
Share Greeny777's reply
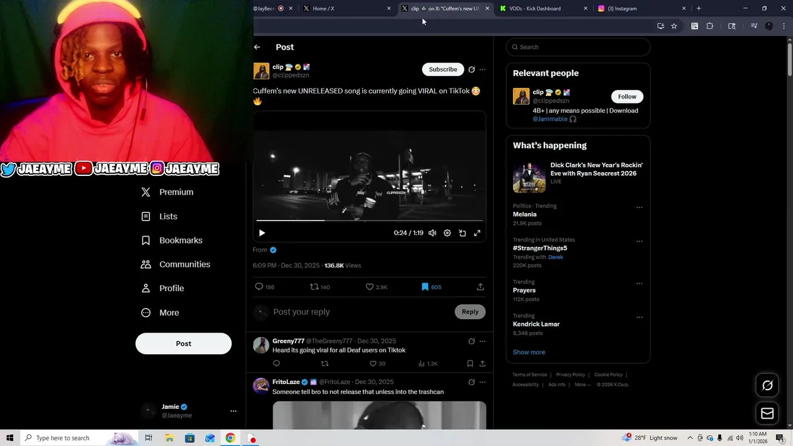click(x=482, y=364)
